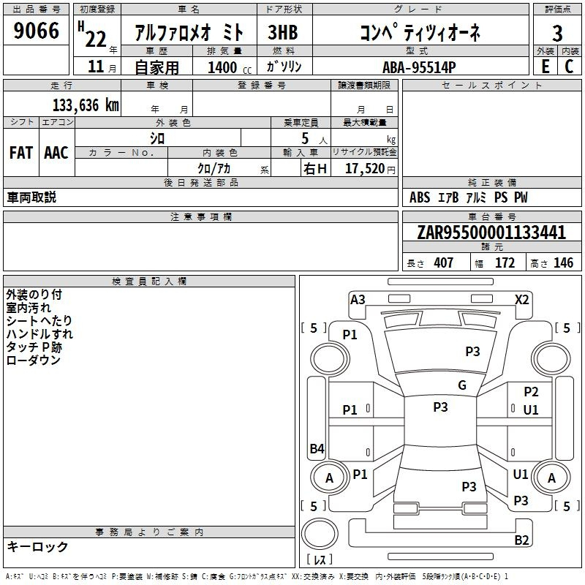Click the mileage value 133,636 km

point(86,105)
